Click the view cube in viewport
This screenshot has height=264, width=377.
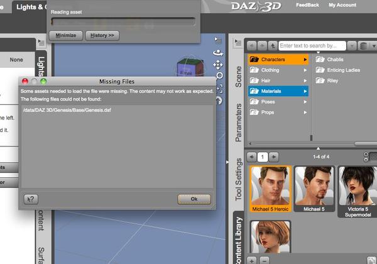(190, 67)
